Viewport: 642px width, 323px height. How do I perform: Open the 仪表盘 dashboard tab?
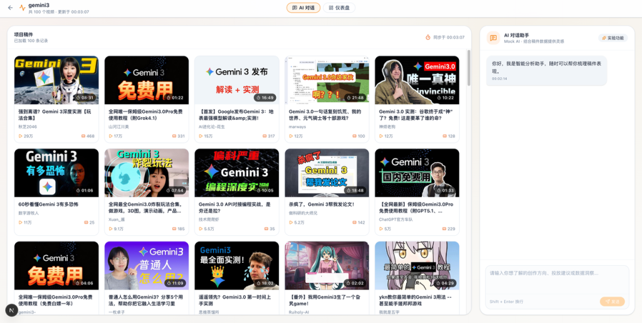click(x=339, y=8)
